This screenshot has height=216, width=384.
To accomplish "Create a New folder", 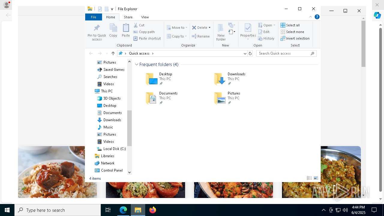I will coord(221,32).
